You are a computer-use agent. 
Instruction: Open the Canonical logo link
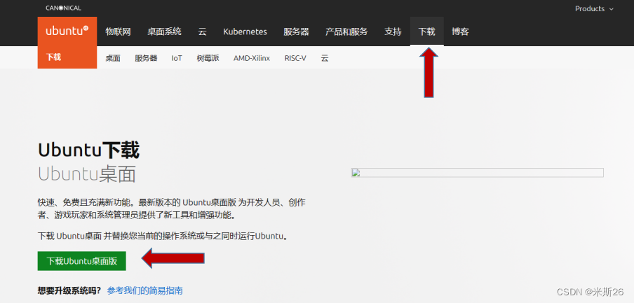click(64, 8)
